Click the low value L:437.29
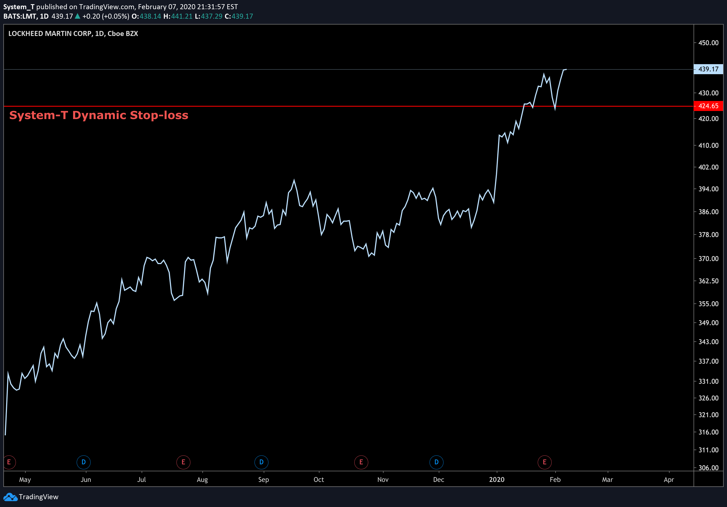Viewport: 727px width, 507px height. click(x=209, y=16)
